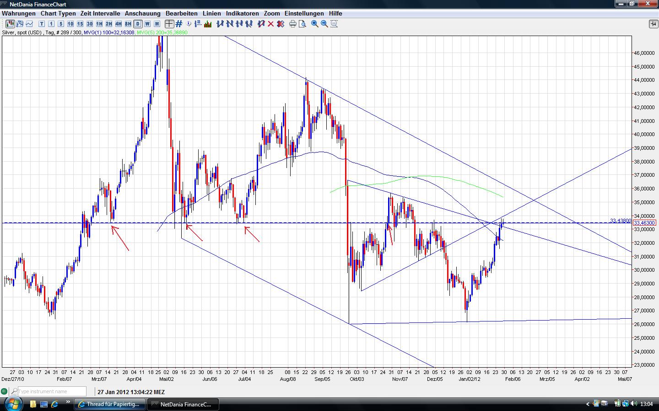Click the zoom in magnifier icon
Image resolution: width=659 pixels, height=411 pixels.
click(x=315, y=24)
